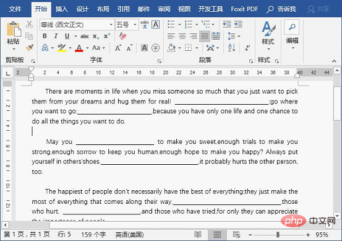This screenshot has width=342, height=241.
Task: Apply red font color
Action: pos(79,48)
